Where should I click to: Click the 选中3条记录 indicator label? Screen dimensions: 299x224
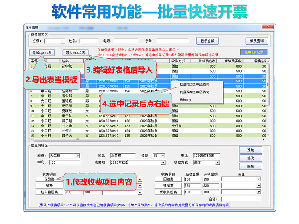pos(254,52)
